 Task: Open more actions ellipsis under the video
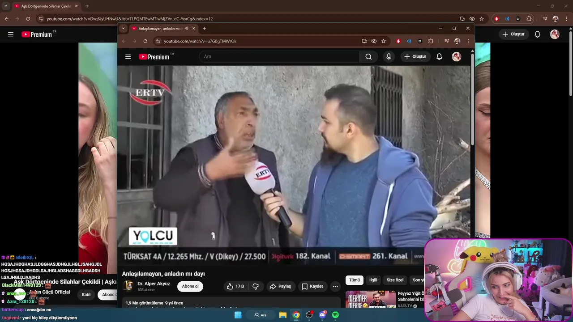(335, 286)
